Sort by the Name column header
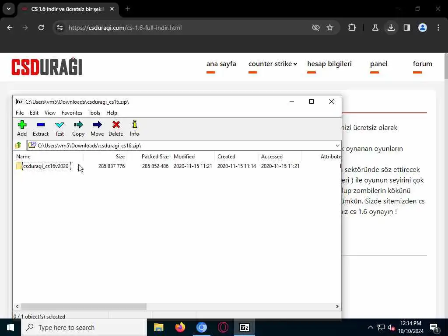The image size is (448, 336). 48,157
